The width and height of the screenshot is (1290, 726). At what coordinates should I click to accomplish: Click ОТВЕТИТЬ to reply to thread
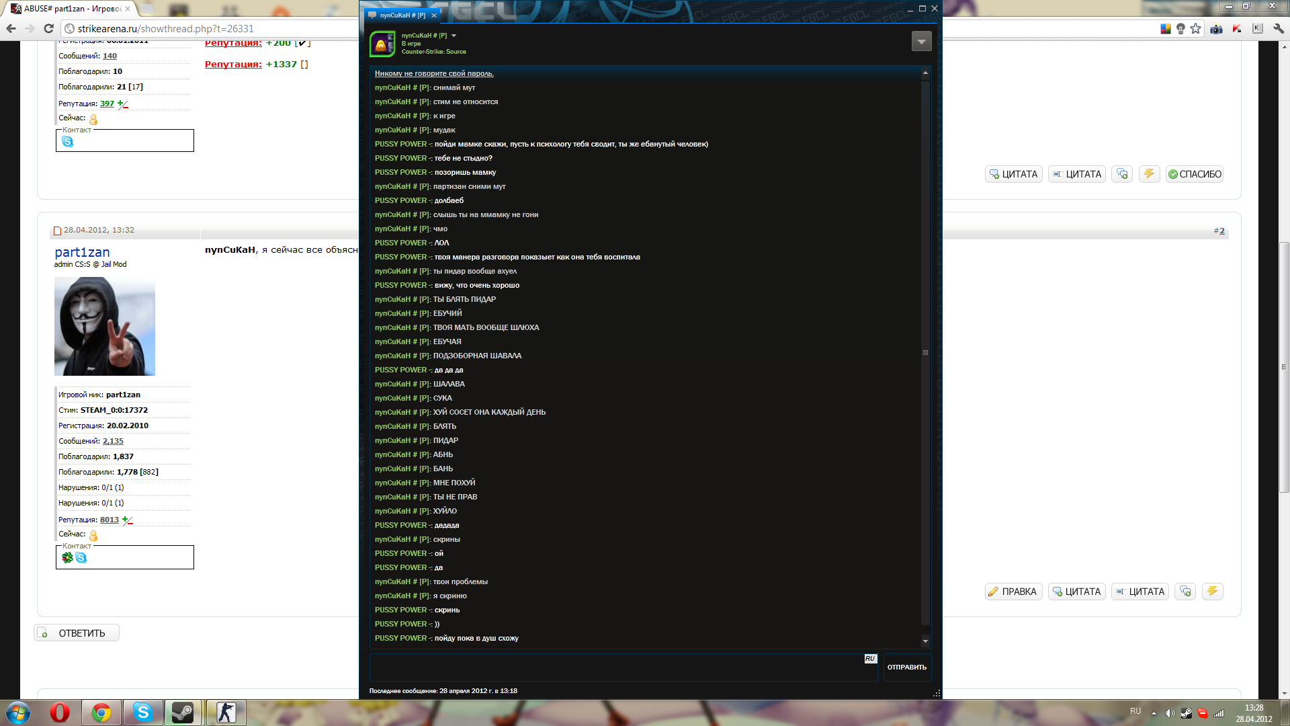click(77, 633)
